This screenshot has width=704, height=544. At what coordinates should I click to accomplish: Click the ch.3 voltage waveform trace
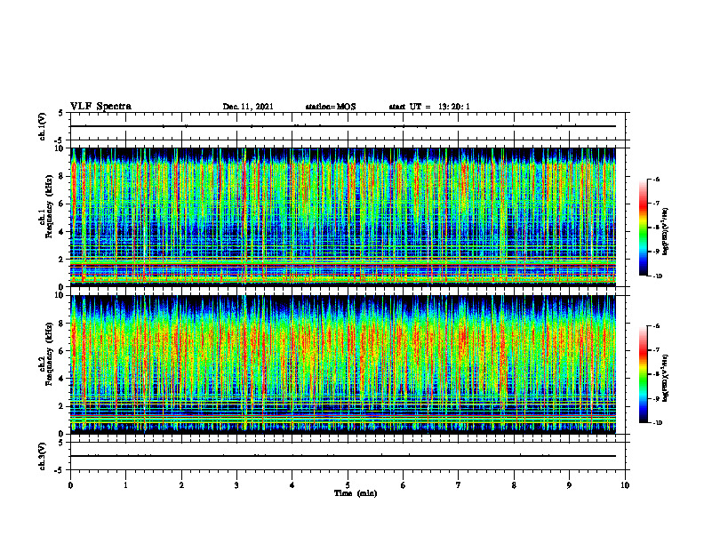tap(343, 456)
